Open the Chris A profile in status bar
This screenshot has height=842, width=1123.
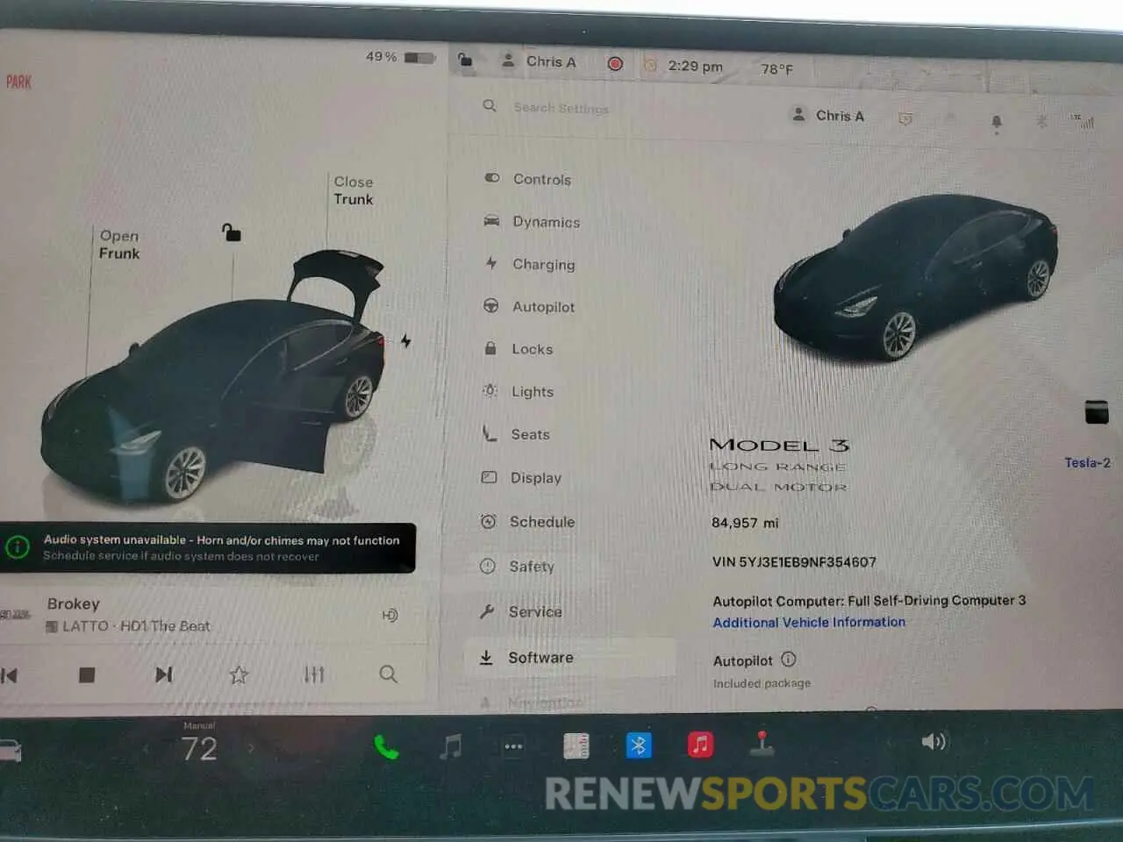coord(539,61)
